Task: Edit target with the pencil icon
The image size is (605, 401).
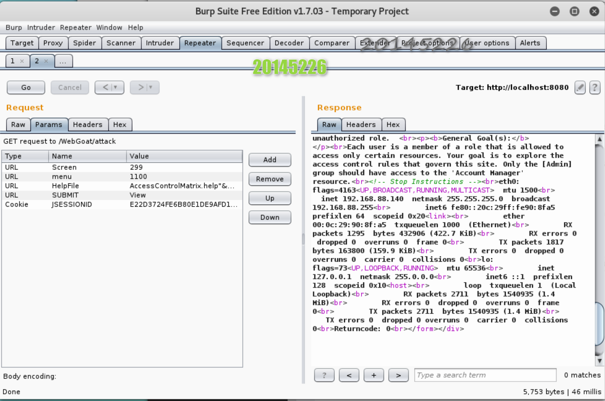Action: pos(580,88)
